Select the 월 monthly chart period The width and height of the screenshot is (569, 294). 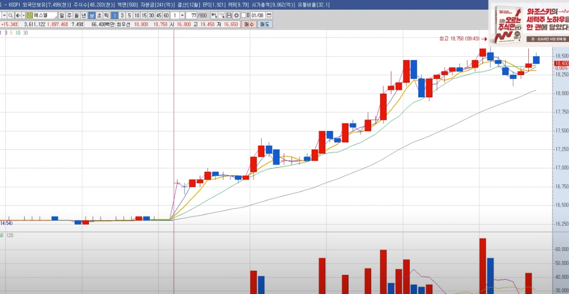pos(76,15)
